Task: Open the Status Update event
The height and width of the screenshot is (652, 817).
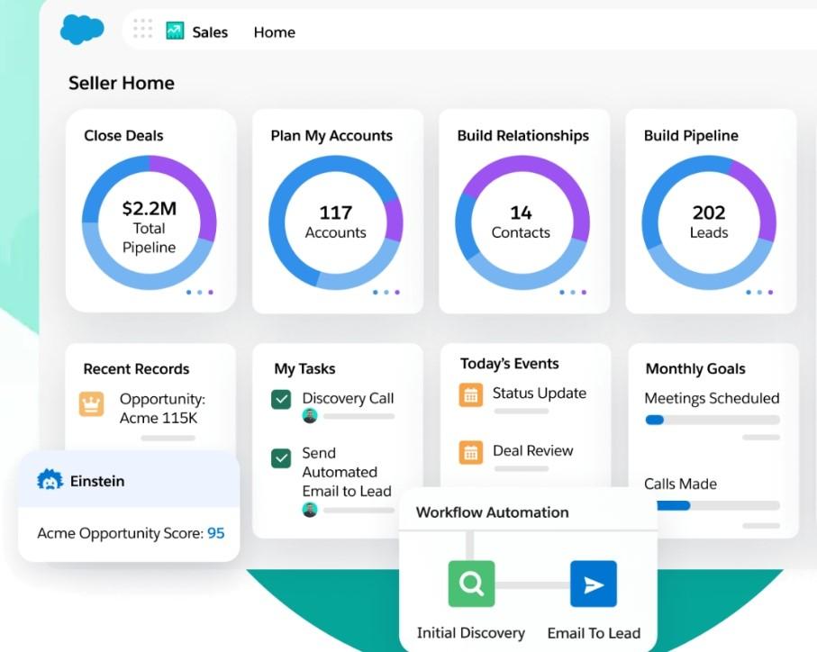Action: [540, 394]
